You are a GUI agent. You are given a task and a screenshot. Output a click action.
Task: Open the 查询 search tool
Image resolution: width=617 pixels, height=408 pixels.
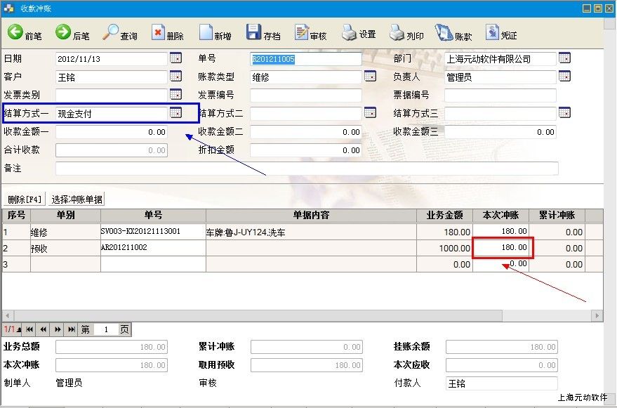click(x=111, y=32)
